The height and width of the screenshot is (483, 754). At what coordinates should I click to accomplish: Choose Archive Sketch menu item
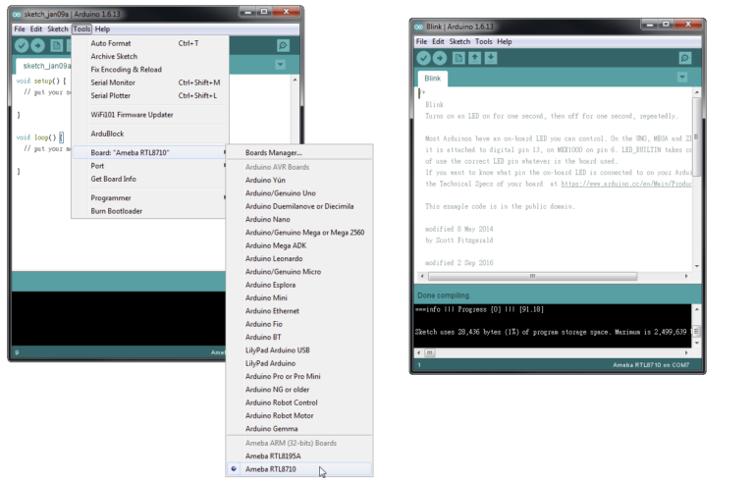pos(150,56)
